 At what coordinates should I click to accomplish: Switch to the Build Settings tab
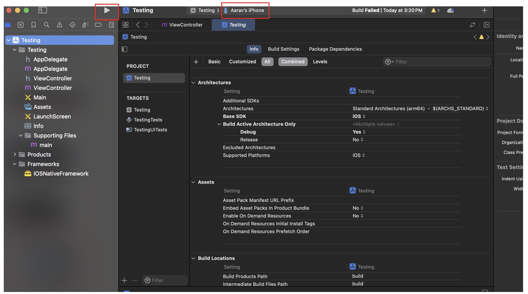click(x=283, y=49)
